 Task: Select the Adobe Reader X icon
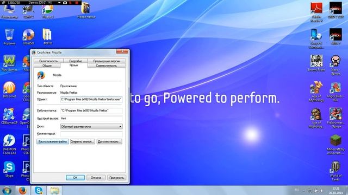point(316,12)
